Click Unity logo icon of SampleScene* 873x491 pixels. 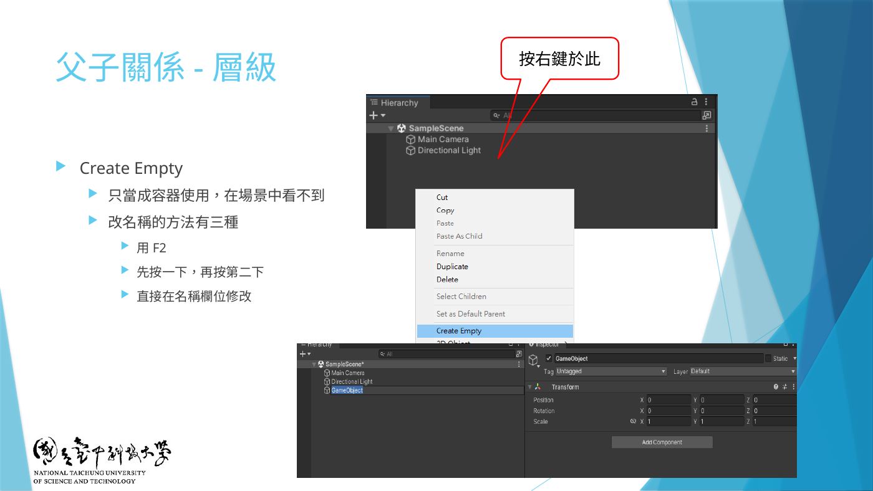point(321,364)
